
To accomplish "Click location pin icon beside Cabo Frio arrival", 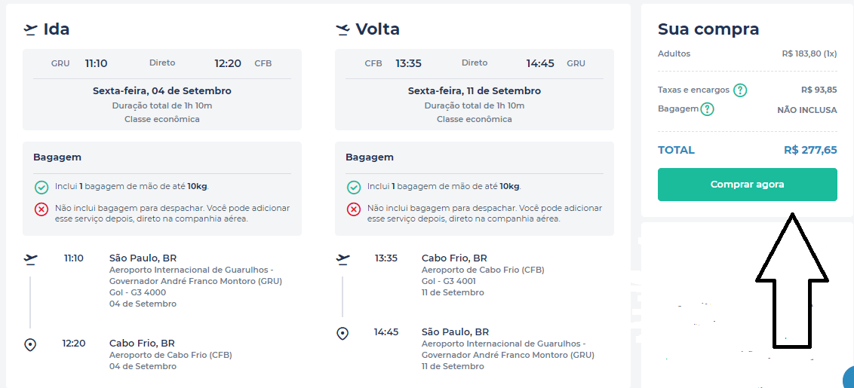I will [x=30, y=344].
